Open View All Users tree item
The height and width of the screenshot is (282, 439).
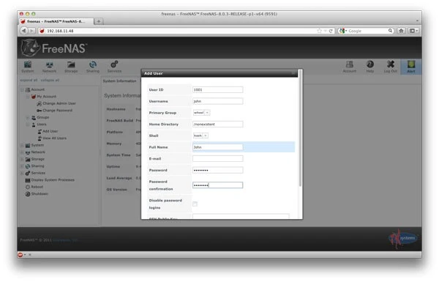pos(52,138)
